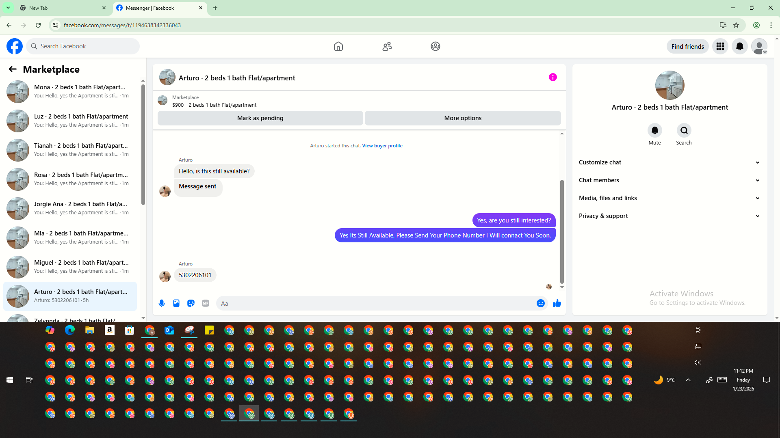Navigate back in browser
The height and width of the screenshot is (438, 780).
[x=9, y=25]
